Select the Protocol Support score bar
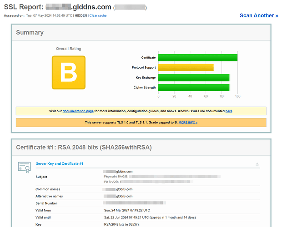This screenshot has height=227, width=282. click(186, 68)
